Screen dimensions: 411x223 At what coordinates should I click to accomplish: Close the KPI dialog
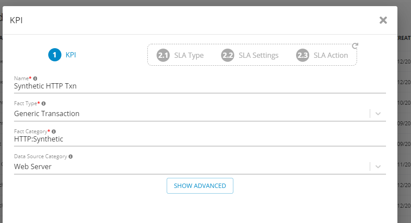pyautogui.click(x=383, y=20)
